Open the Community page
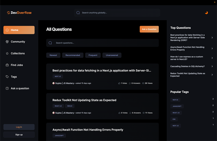 [18, 42]
